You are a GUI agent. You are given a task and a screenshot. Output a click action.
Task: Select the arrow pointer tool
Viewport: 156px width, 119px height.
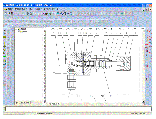[x=53, y=14]
